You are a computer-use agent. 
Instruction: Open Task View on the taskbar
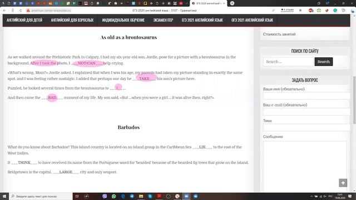tap(77, 196)
